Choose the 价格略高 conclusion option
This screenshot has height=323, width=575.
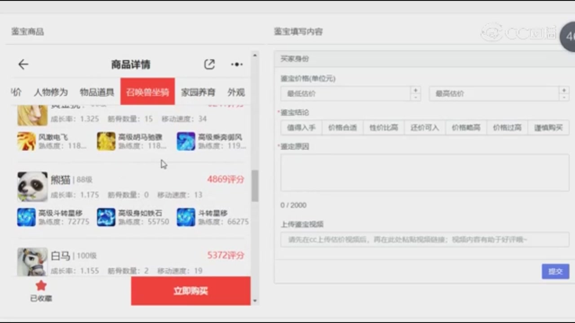click(466, 127)
